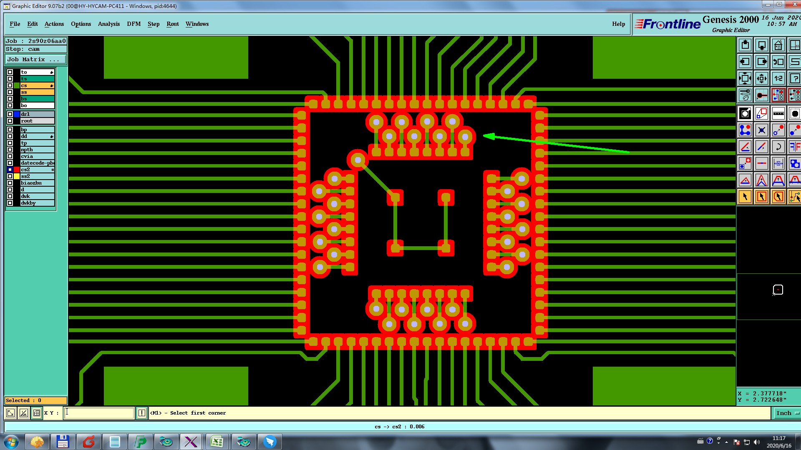Click the blue connected dots icon
This screenshot has height=450, width=801.
[x=745, y=130]
